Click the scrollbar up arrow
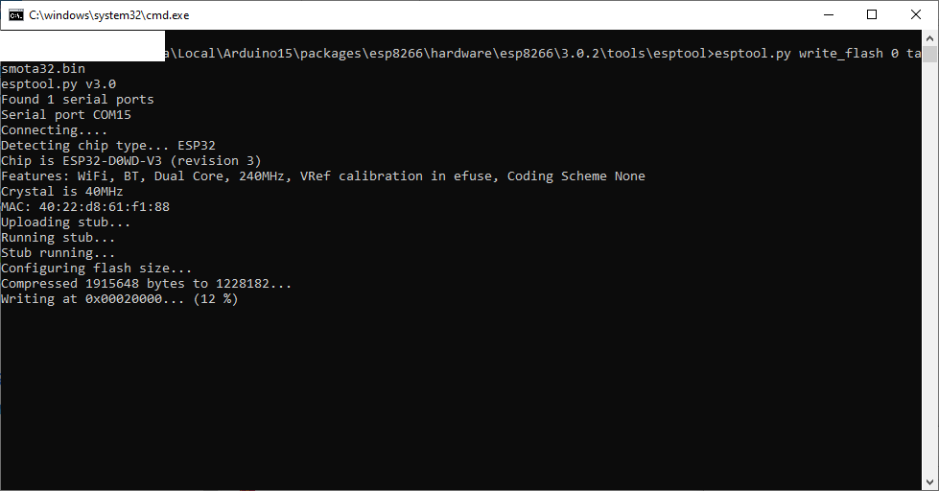Image resolution: width=939 pixels, height=491 pixels. point(929,38)
